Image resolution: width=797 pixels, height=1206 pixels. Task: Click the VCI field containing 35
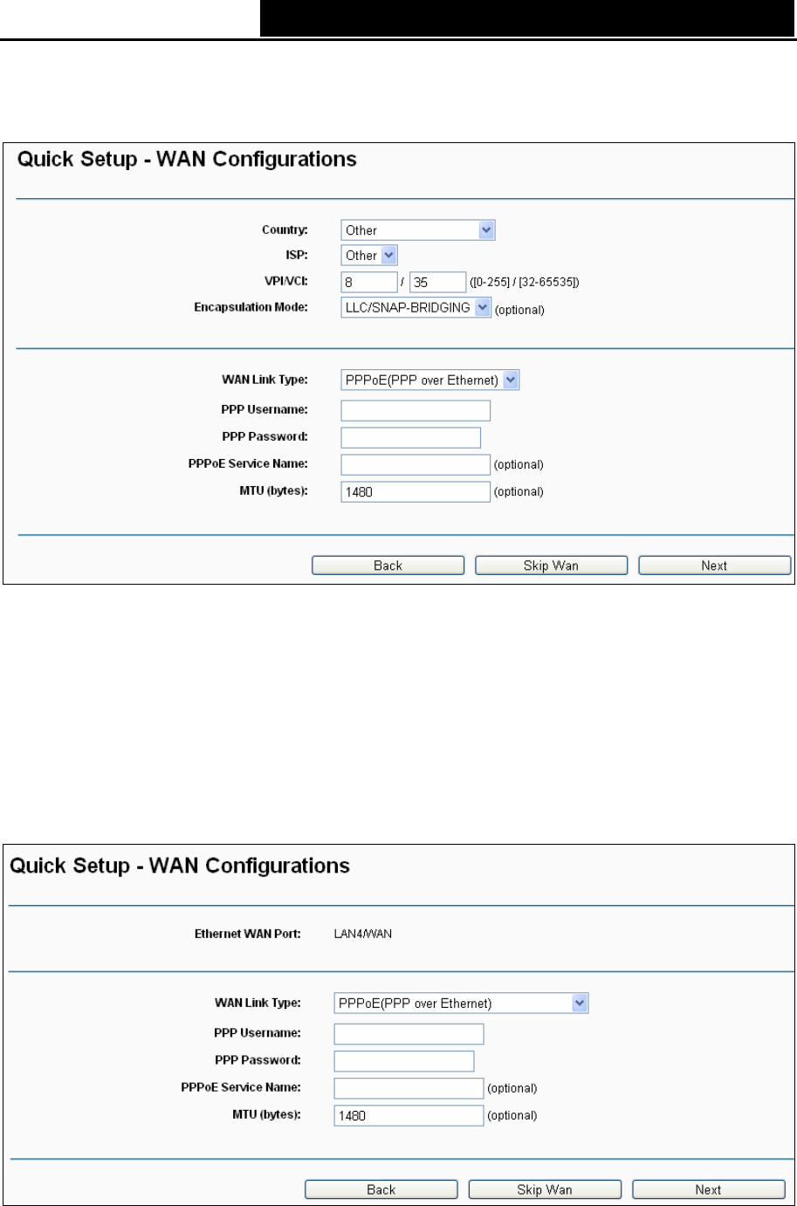coord(437,282)
